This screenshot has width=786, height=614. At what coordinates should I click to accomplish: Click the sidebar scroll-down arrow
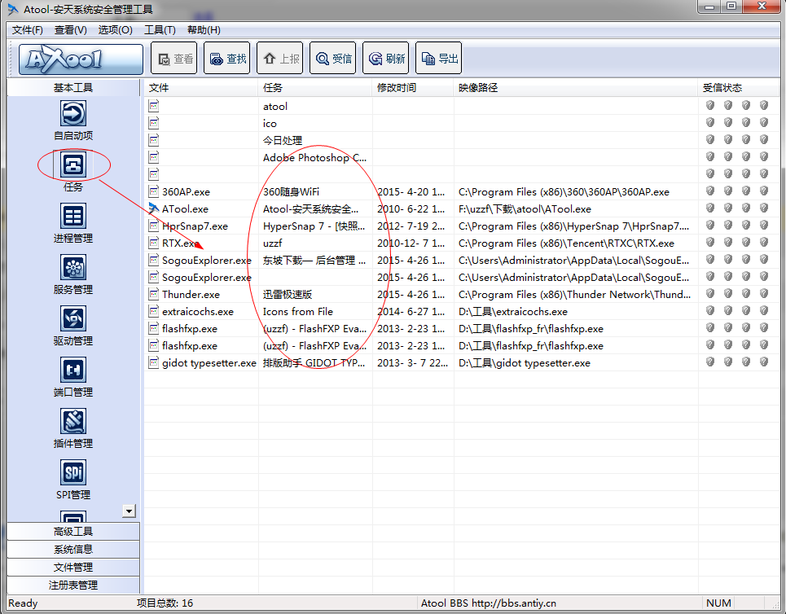pyautogui.click(x=129, y=511)
